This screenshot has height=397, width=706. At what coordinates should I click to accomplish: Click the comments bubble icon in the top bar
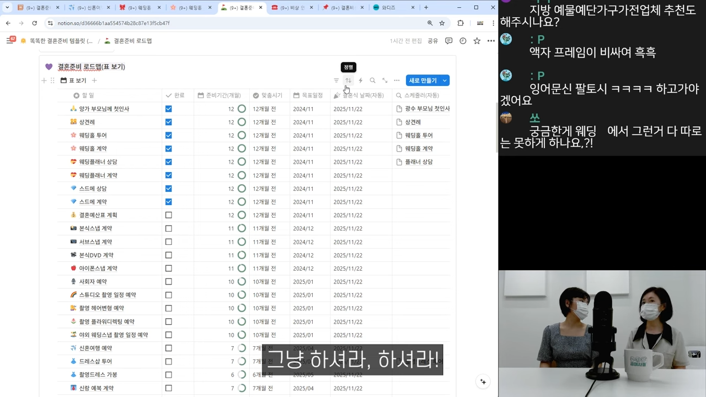coord(449,40)
